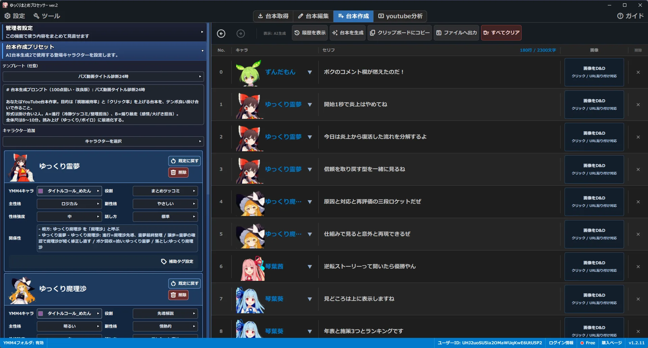The width and height of the screenshot is (648, 348).
Task: Click image drop zone for row 0
Action: tap(594, 72)
